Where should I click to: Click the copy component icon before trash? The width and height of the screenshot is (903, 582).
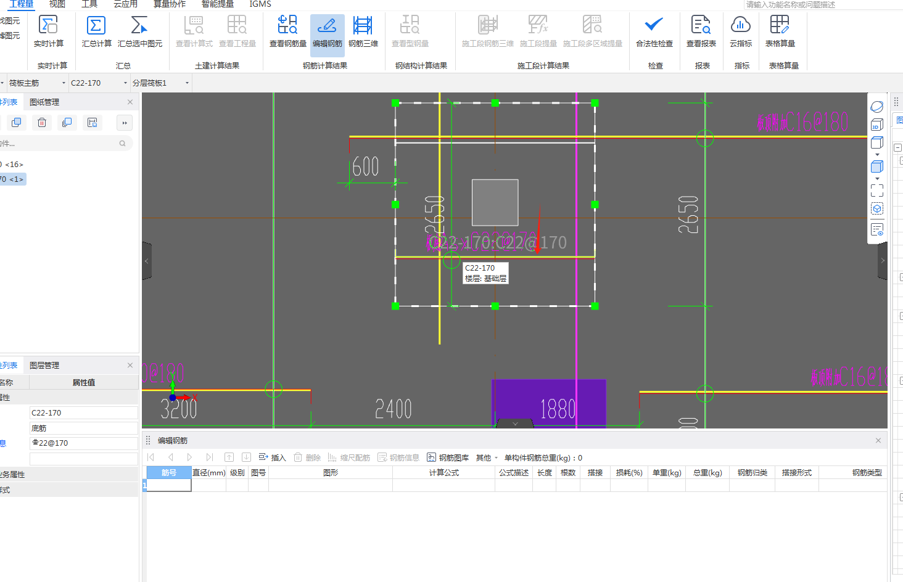pyautogui.click(x=17, y=123)
